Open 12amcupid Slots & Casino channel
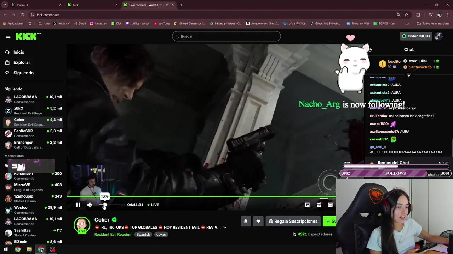453x254 pixels. coord(33,198)
